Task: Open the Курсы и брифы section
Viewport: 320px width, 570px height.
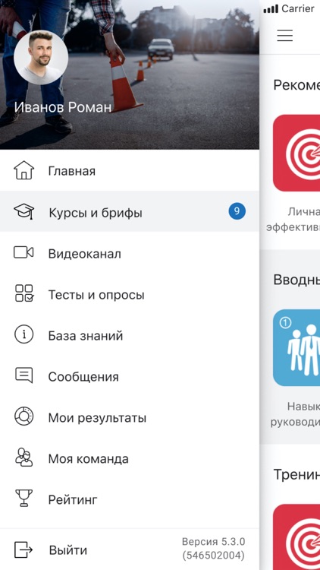Action: pyautogui.click(x=130, y=211)
